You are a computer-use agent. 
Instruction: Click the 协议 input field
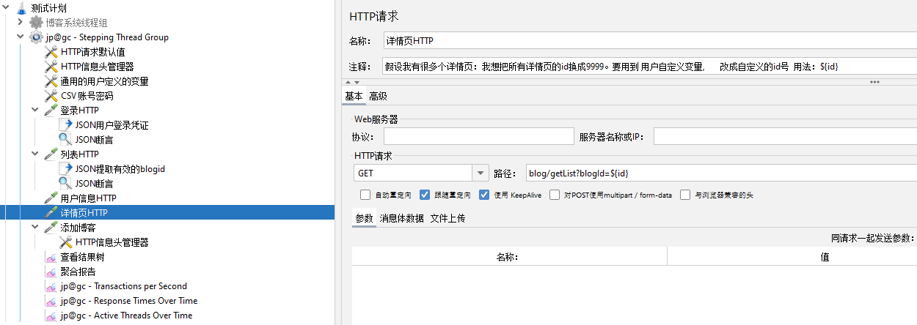pyautogui.click(x=478, y=137)
